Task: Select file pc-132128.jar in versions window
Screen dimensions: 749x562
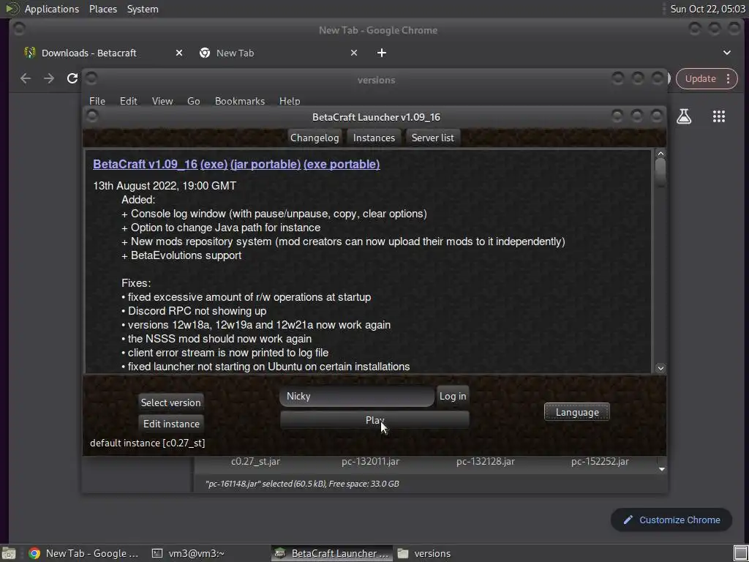Action: [486, 461]
